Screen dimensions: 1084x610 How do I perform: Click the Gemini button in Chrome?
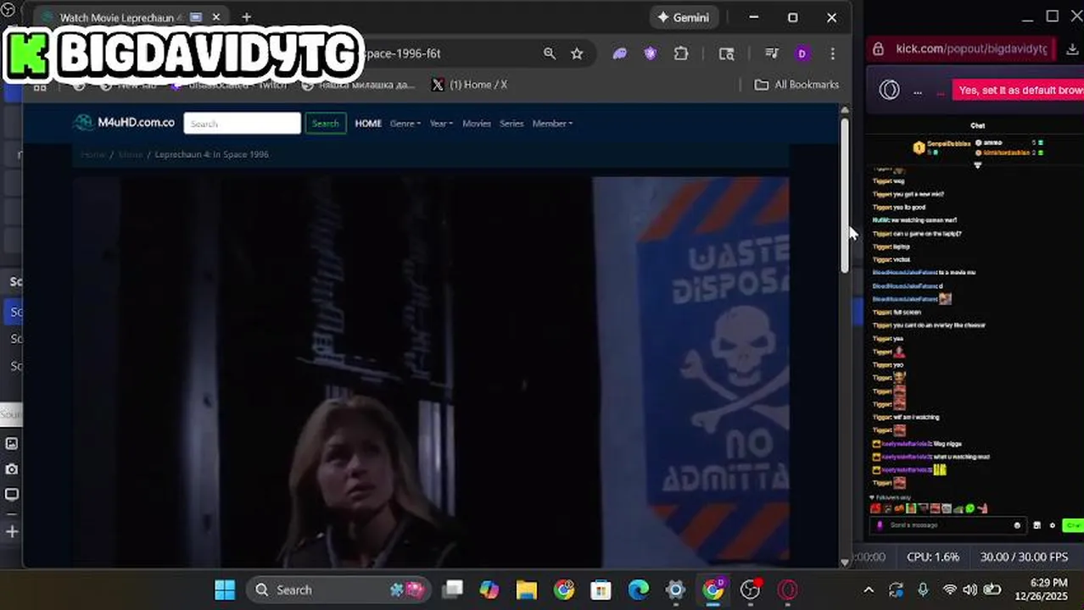coord(684,17)
